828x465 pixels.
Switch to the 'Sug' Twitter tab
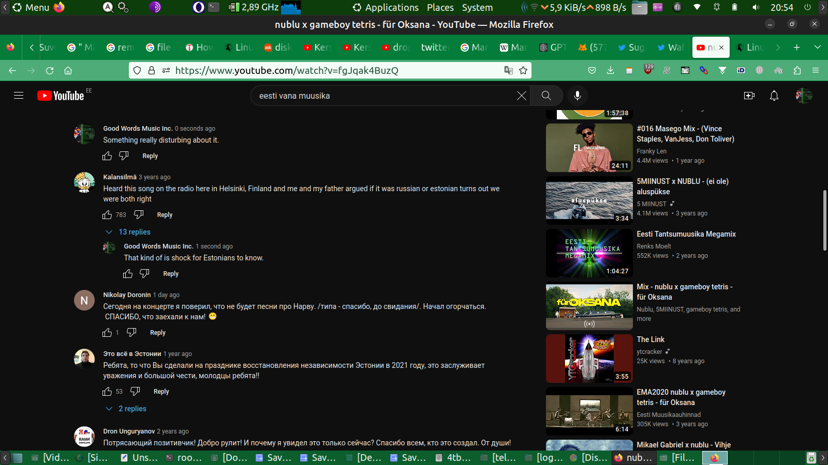coord(632,48)
